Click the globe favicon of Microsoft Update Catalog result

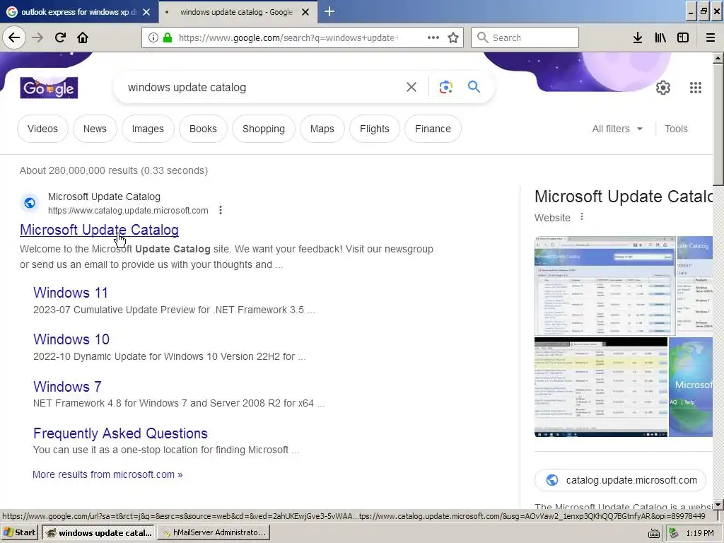coord(30,203)
